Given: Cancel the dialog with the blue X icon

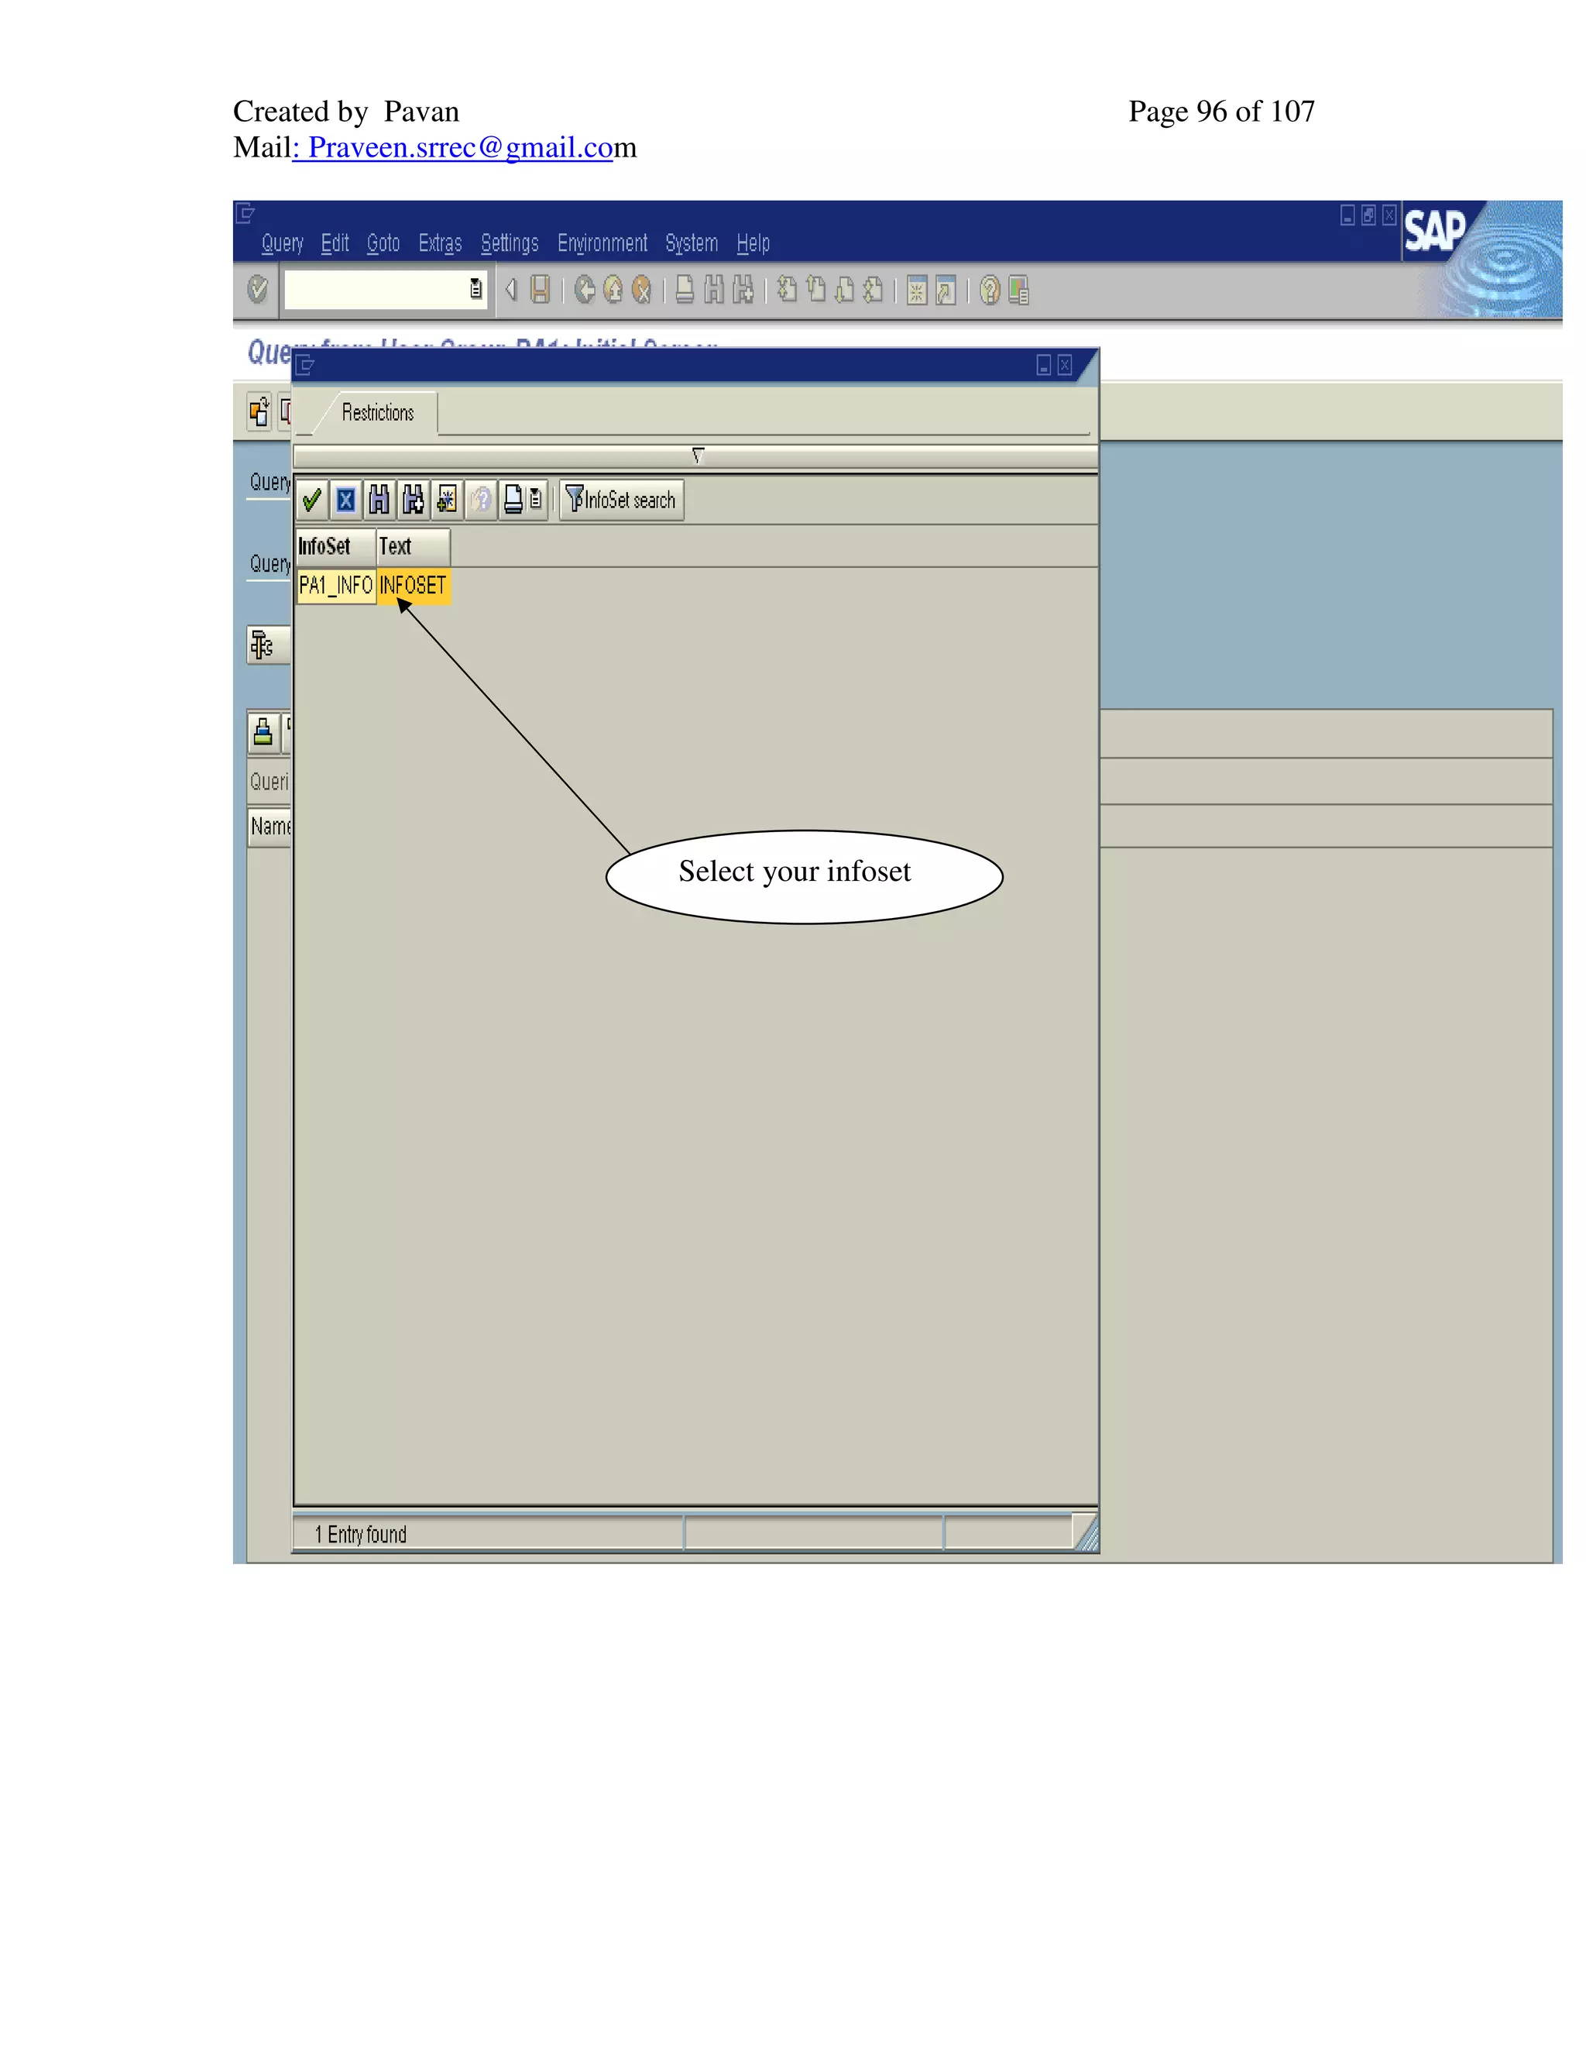Looking at the screenshot, I should 345,499.
